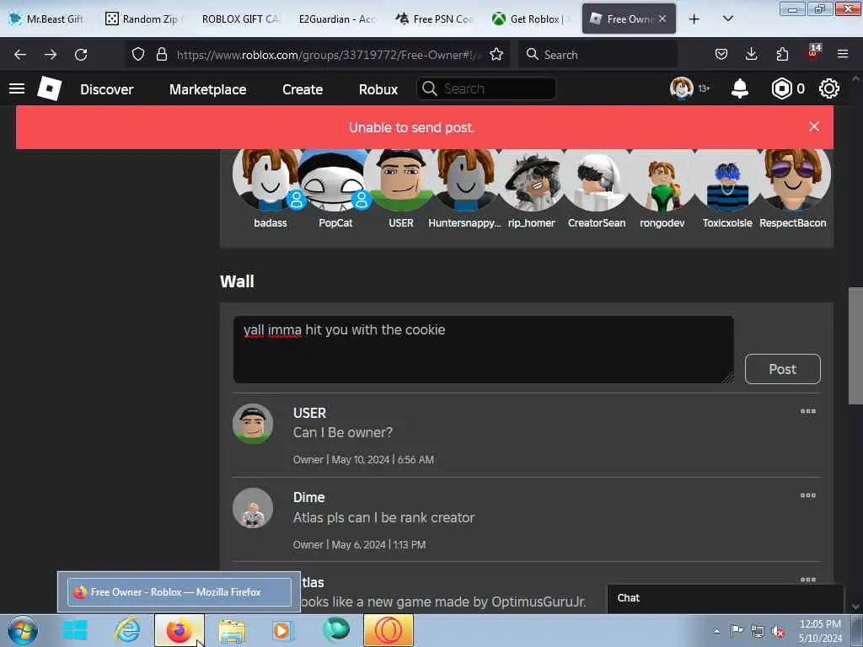
Task: Switch to the Mr.Beast Gift tab
Action: (47, 19)
